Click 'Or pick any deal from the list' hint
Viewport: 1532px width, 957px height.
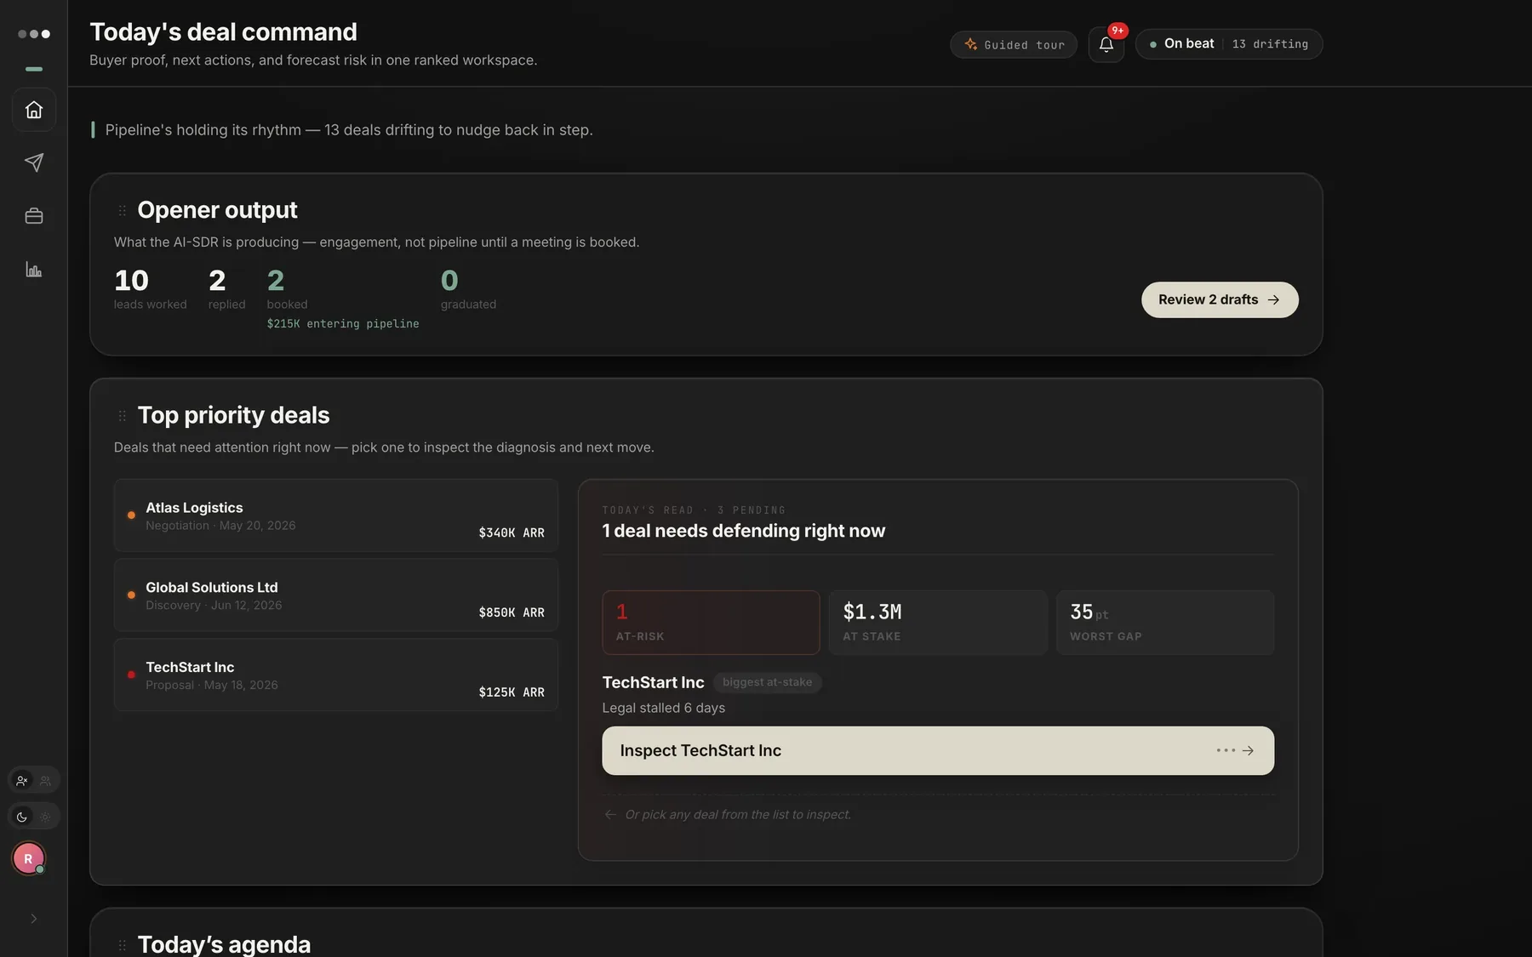[x=738, y=815]
